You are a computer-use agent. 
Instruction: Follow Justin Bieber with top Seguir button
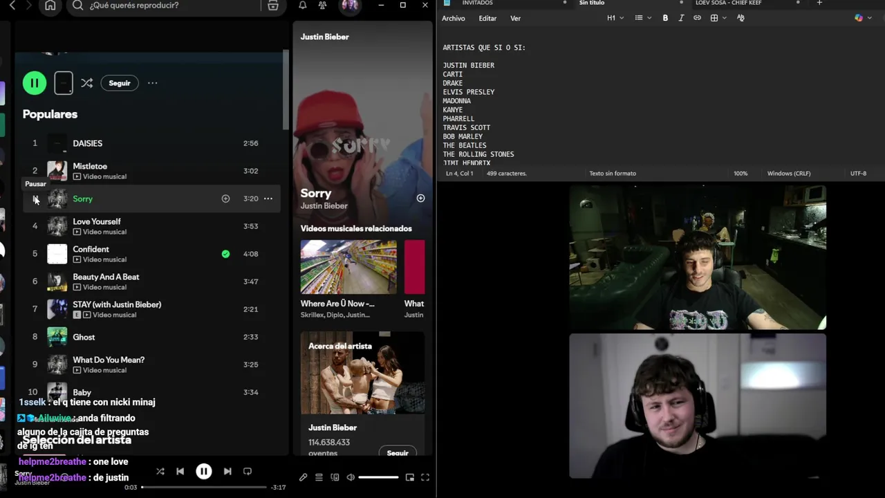point(120,83)
